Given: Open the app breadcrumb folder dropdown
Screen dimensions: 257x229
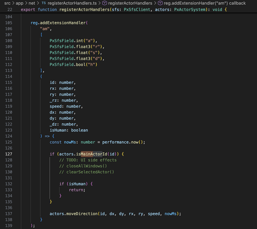Looking at the screenshot, I should [x=19, y=3].
